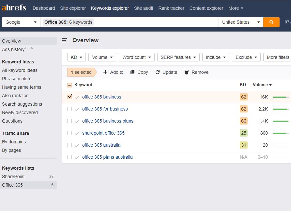The image size is (291, 211).
Task: Click the plus icon for Add to
Action: [105, 72]
